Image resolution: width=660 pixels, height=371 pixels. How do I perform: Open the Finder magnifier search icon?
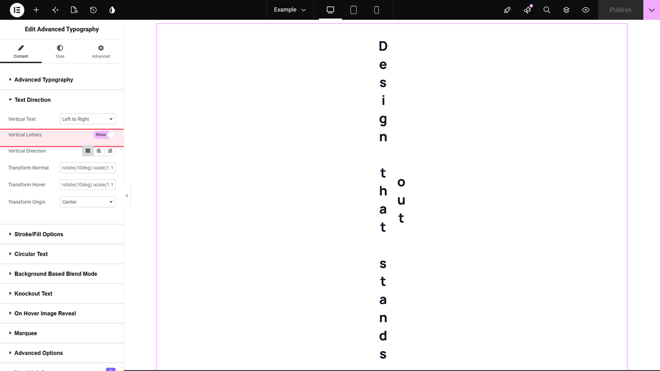coord(547,10)
